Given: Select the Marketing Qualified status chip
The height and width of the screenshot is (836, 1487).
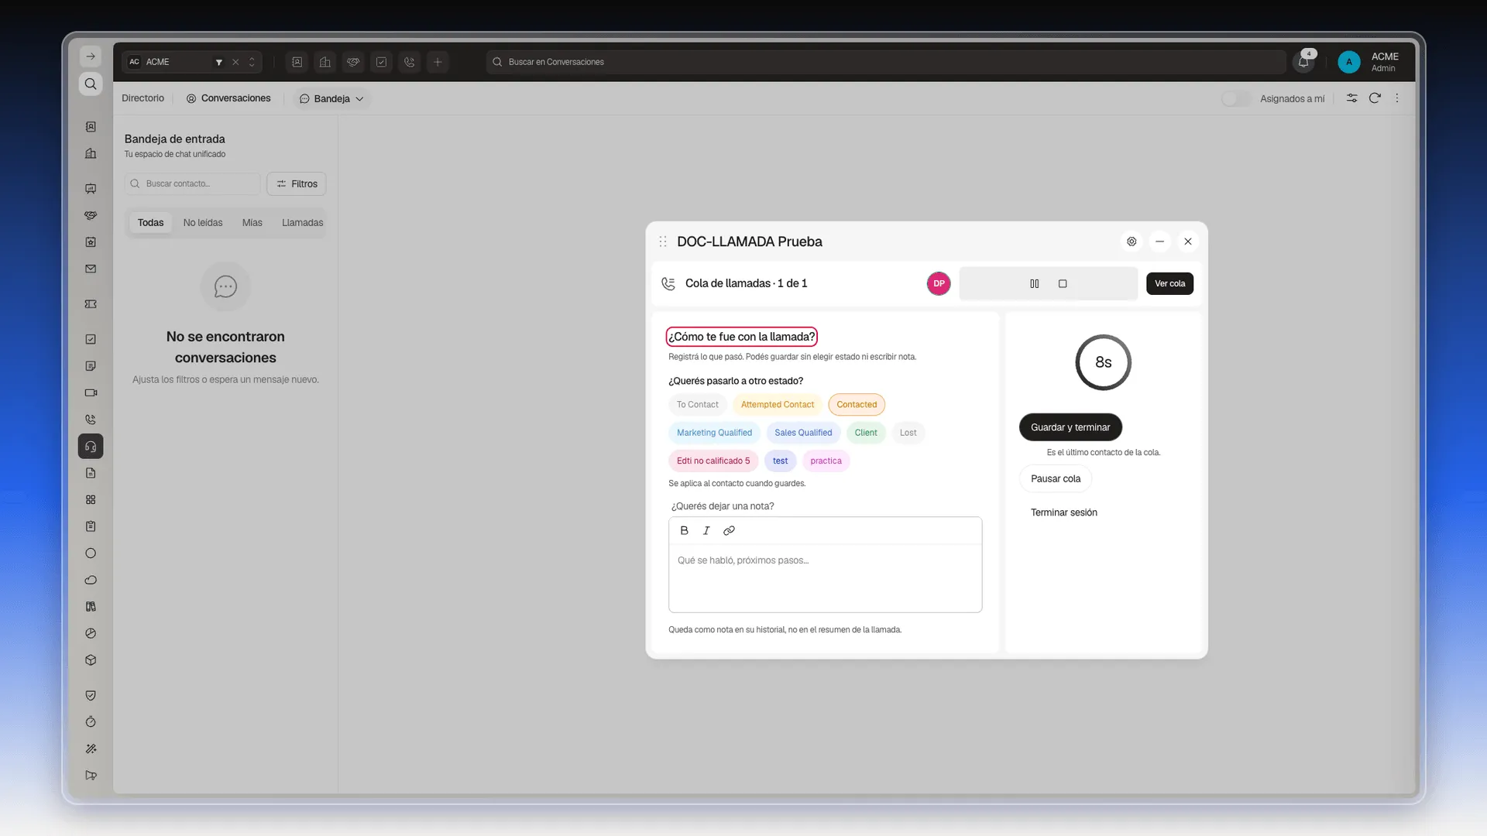Looking at the screenshot, I should [714, 433].
